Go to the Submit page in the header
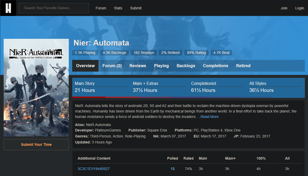Viewport: 308px width, 176px height. [x=136, y=8]
